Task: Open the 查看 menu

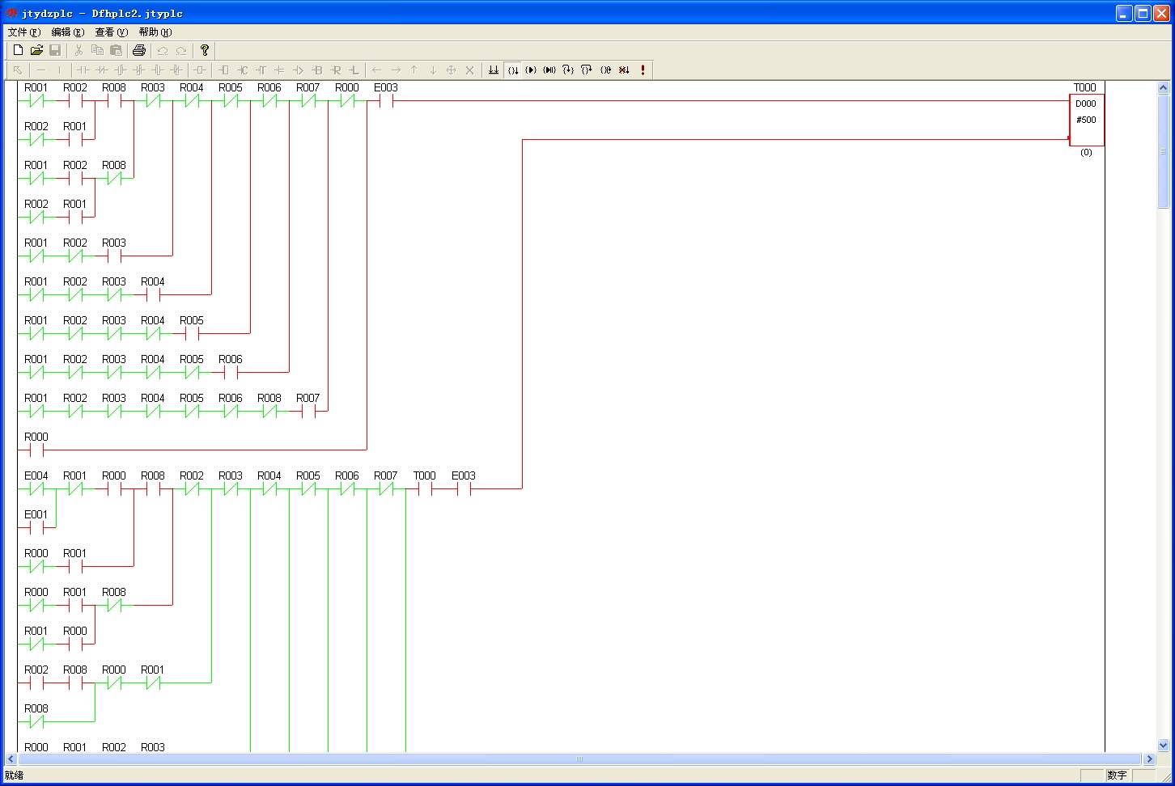Action: click(111, 32)
